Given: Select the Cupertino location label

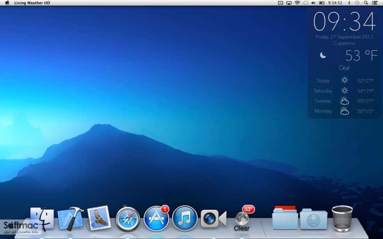Looking at the screenshot, I should point(344,43).
